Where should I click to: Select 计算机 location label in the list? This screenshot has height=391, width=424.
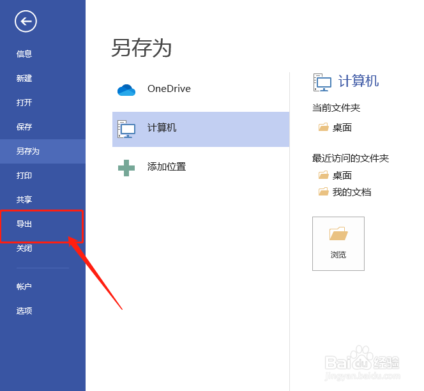[162, 128]
